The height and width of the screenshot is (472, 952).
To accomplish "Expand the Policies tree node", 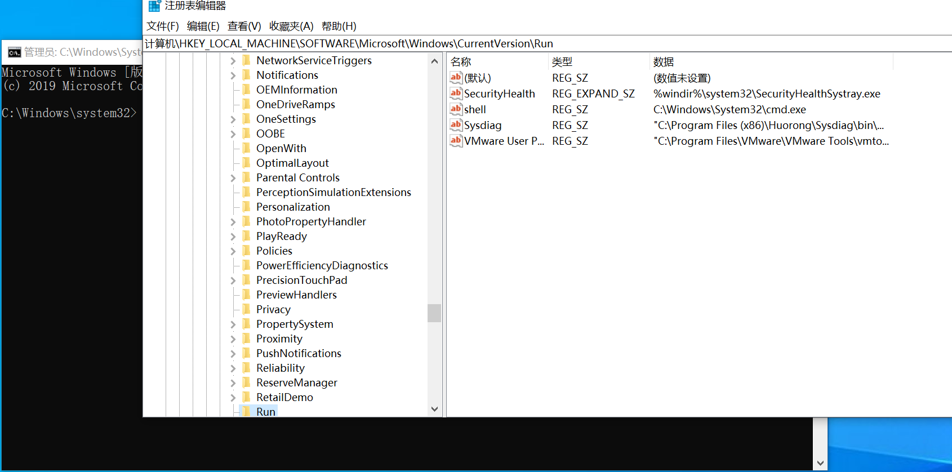I will [x=233, y=251].
